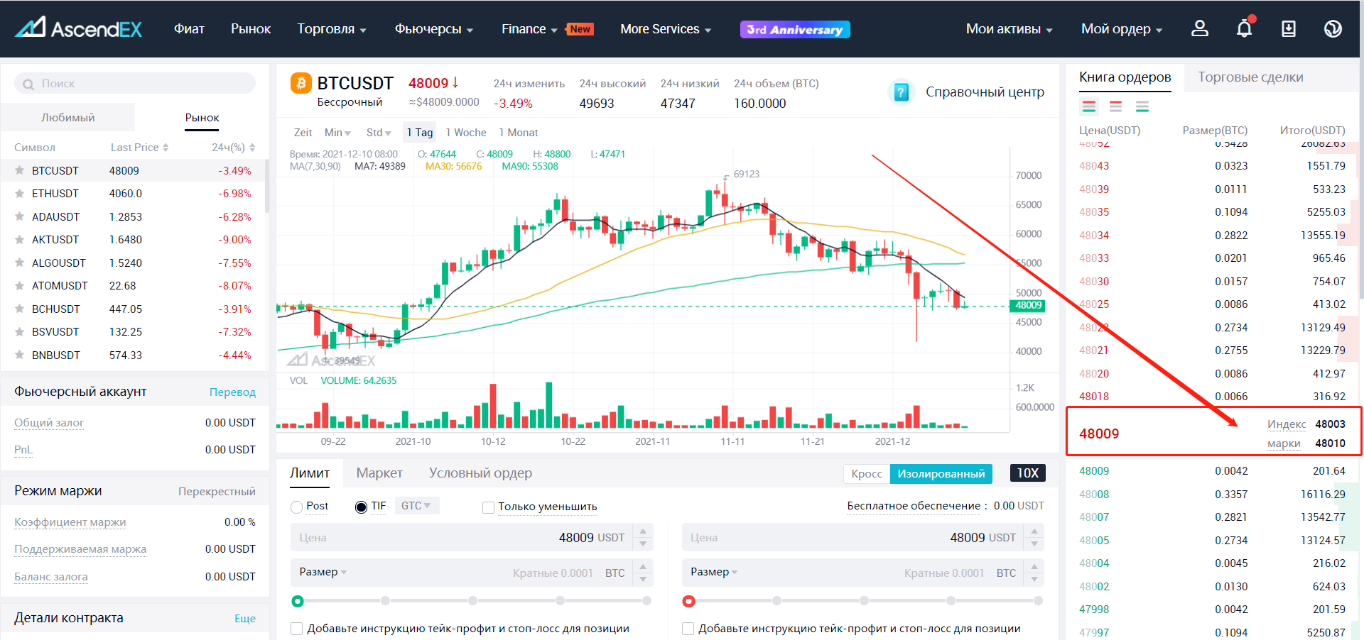Switch to the Торговые сделки tab
This screenshot has width=1364, height=640.
(1250, 77)
